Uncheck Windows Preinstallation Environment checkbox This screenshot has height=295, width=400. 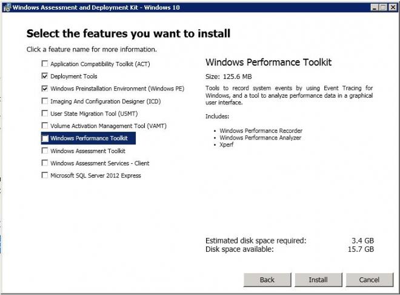tap(45, 89)
